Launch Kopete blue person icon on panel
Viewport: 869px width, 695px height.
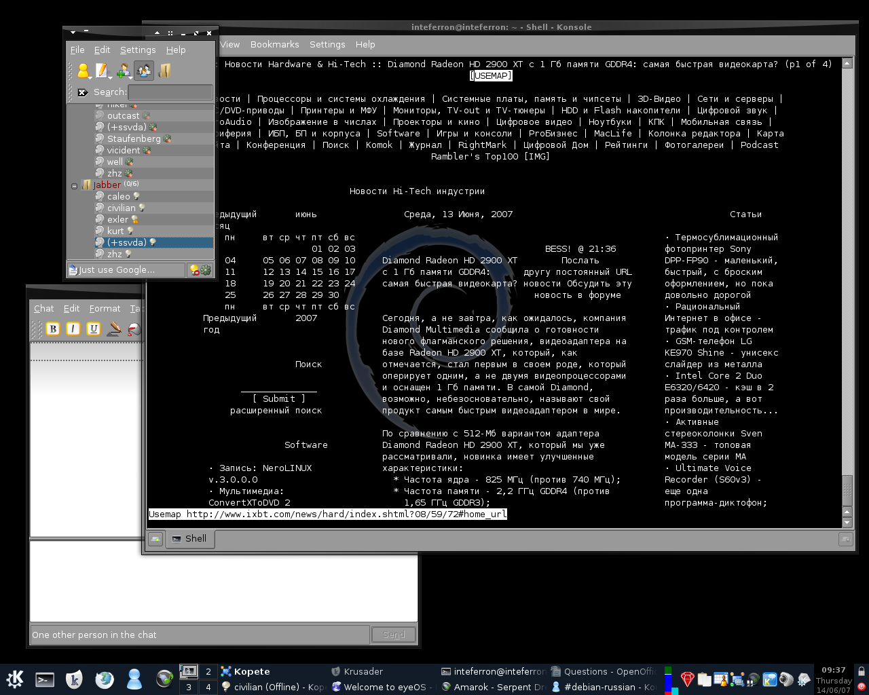(134, 679)
